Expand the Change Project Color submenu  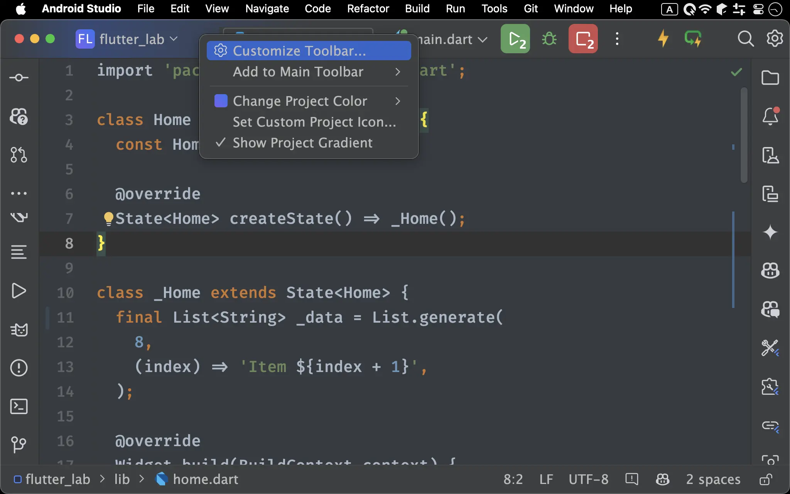coord(309,101)
